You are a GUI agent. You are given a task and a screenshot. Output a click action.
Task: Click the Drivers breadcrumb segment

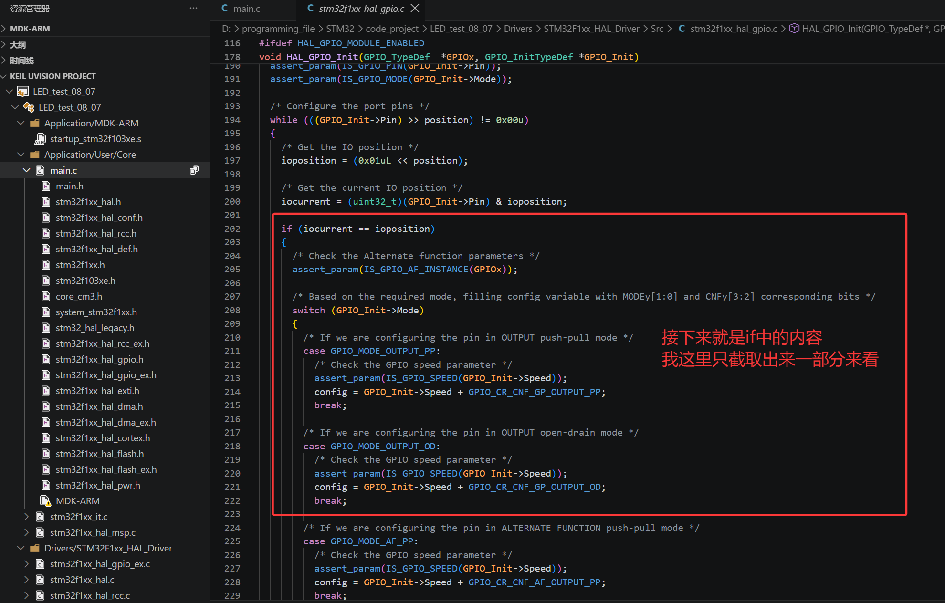518,29
